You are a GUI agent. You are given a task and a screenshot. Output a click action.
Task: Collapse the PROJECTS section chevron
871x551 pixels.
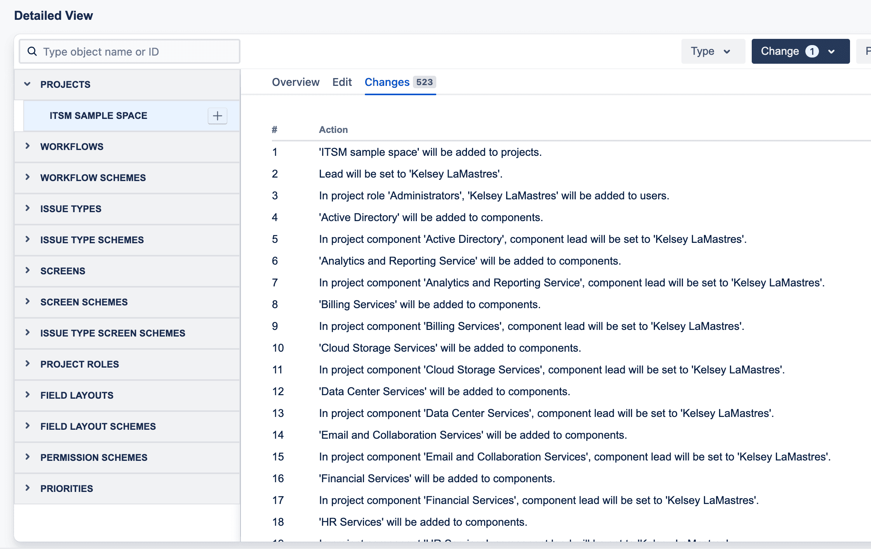27,84
